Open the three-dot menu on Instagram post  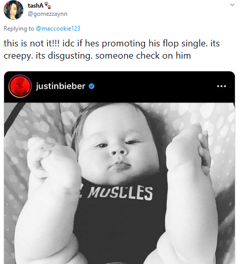coord(222,86)
